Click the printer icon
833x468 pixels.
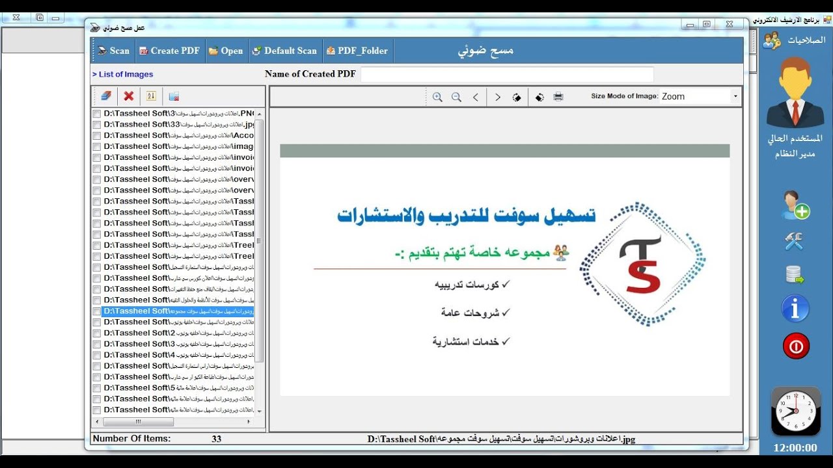[558, 97]
